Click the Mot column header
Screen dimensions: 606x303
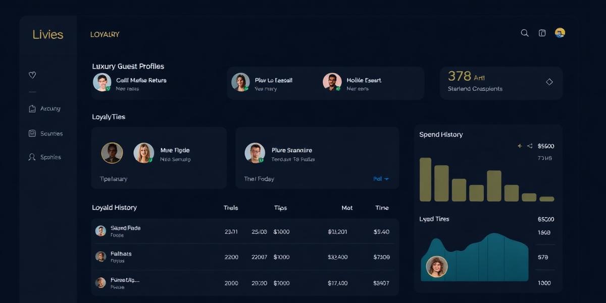click(x=347, y=208)
